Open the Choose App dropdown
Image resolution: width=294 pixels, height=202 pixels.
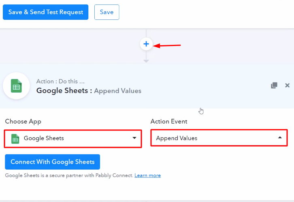click(73, 139)
